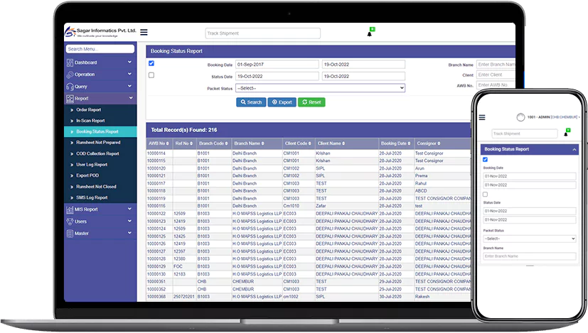This screenshot has width=588, height=333.
Task: Sort the table by Branch Code column
Action: click(213, 143)
